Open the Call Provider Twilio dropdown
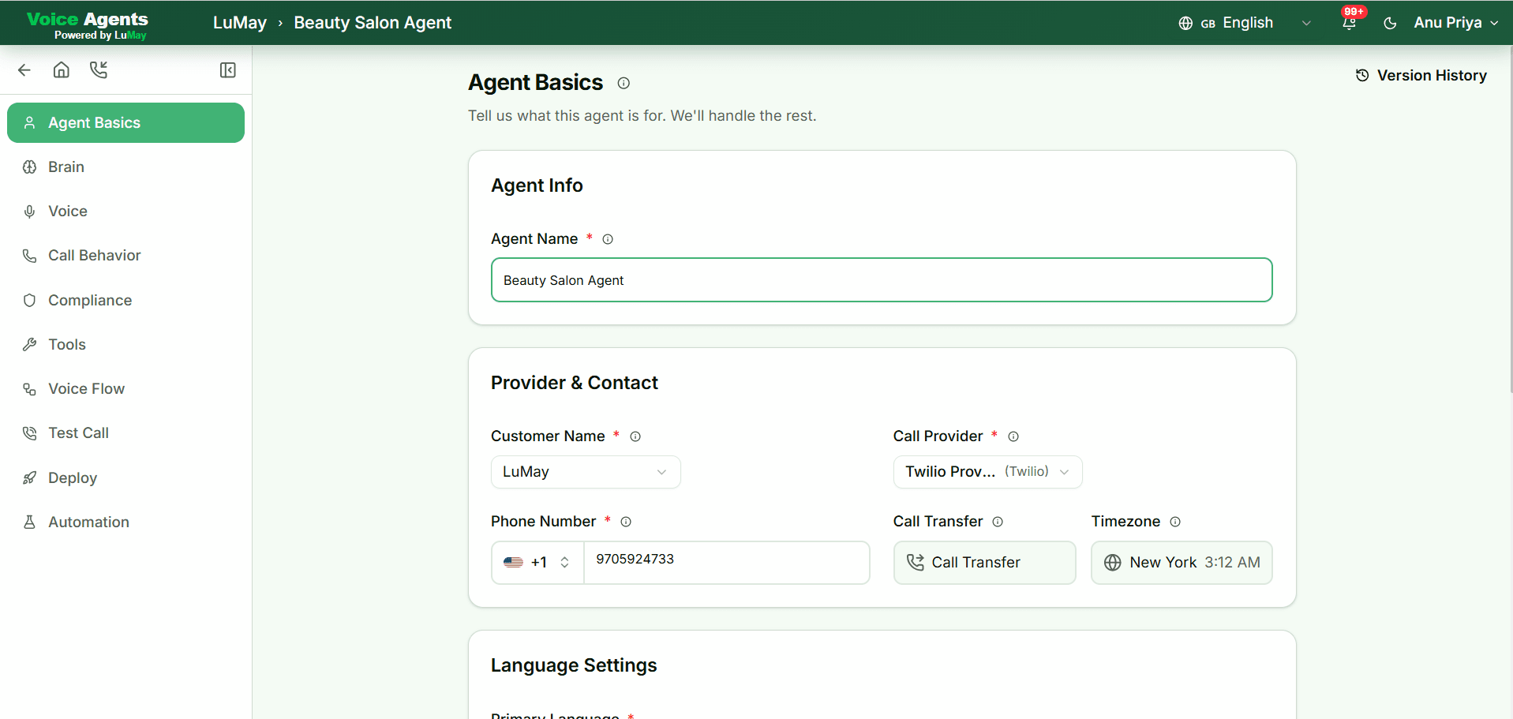This screenshot has width=1513, height=719. point(987,472)
